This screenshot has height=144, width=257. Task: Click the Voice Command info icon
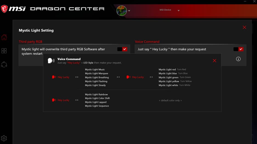238,59
